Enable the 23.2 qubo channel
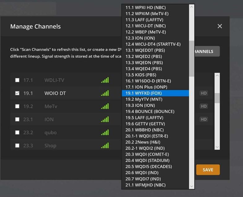The width and height of the screenshot is (243, 197). 17,132
